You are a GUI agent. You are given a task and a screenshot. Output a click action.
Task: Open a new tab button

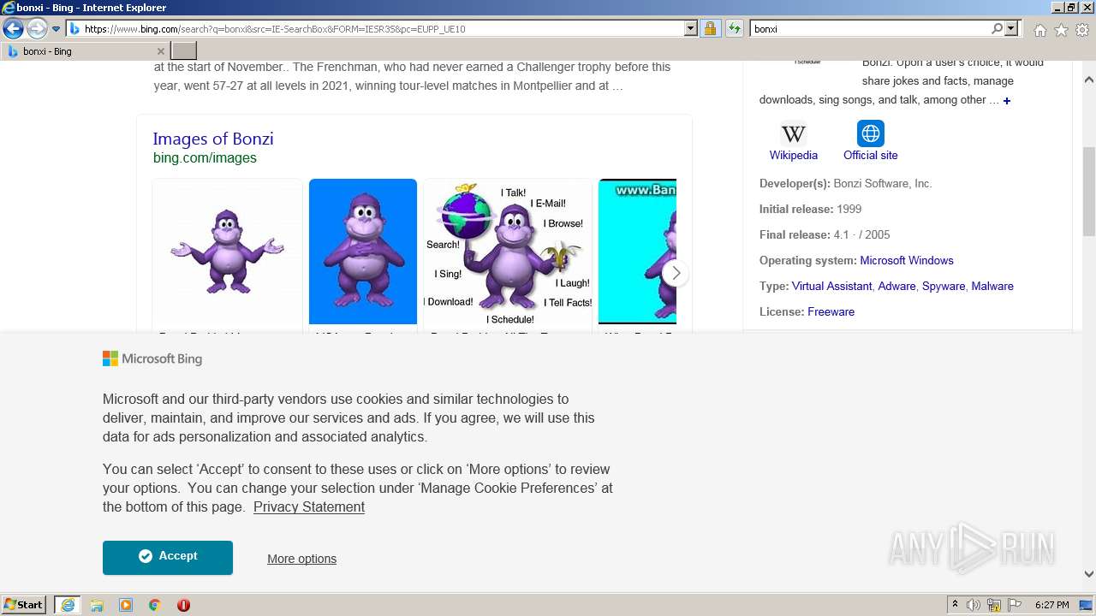[x=184, y=51]
